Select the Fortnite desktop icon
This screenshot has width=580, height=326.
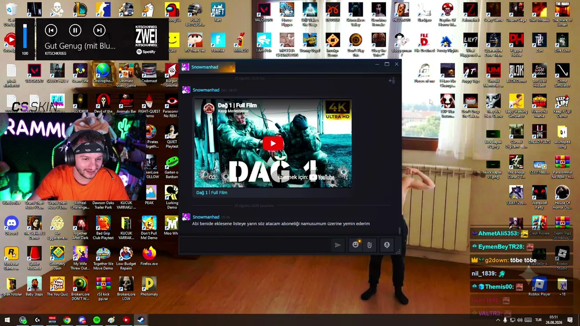click(218, 43)
